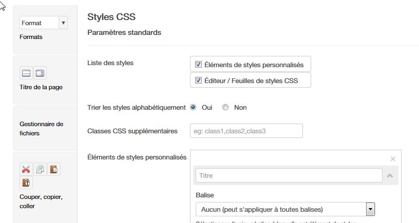The image size is (419, 223).
Task: Remove custom style element with X icon
Action: tap(393, 159)
